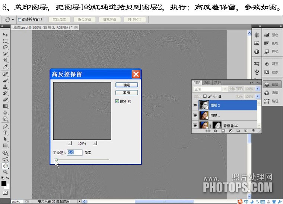
Task: Select the Lasso tool
Action: coord(5,47)
